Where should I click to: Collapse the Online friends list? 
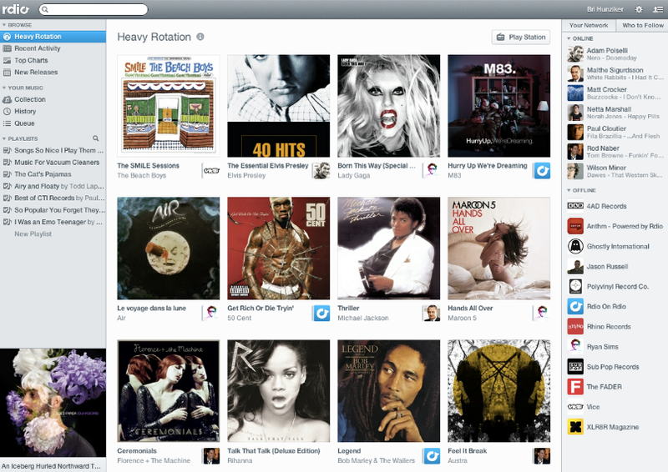point(569,38)
